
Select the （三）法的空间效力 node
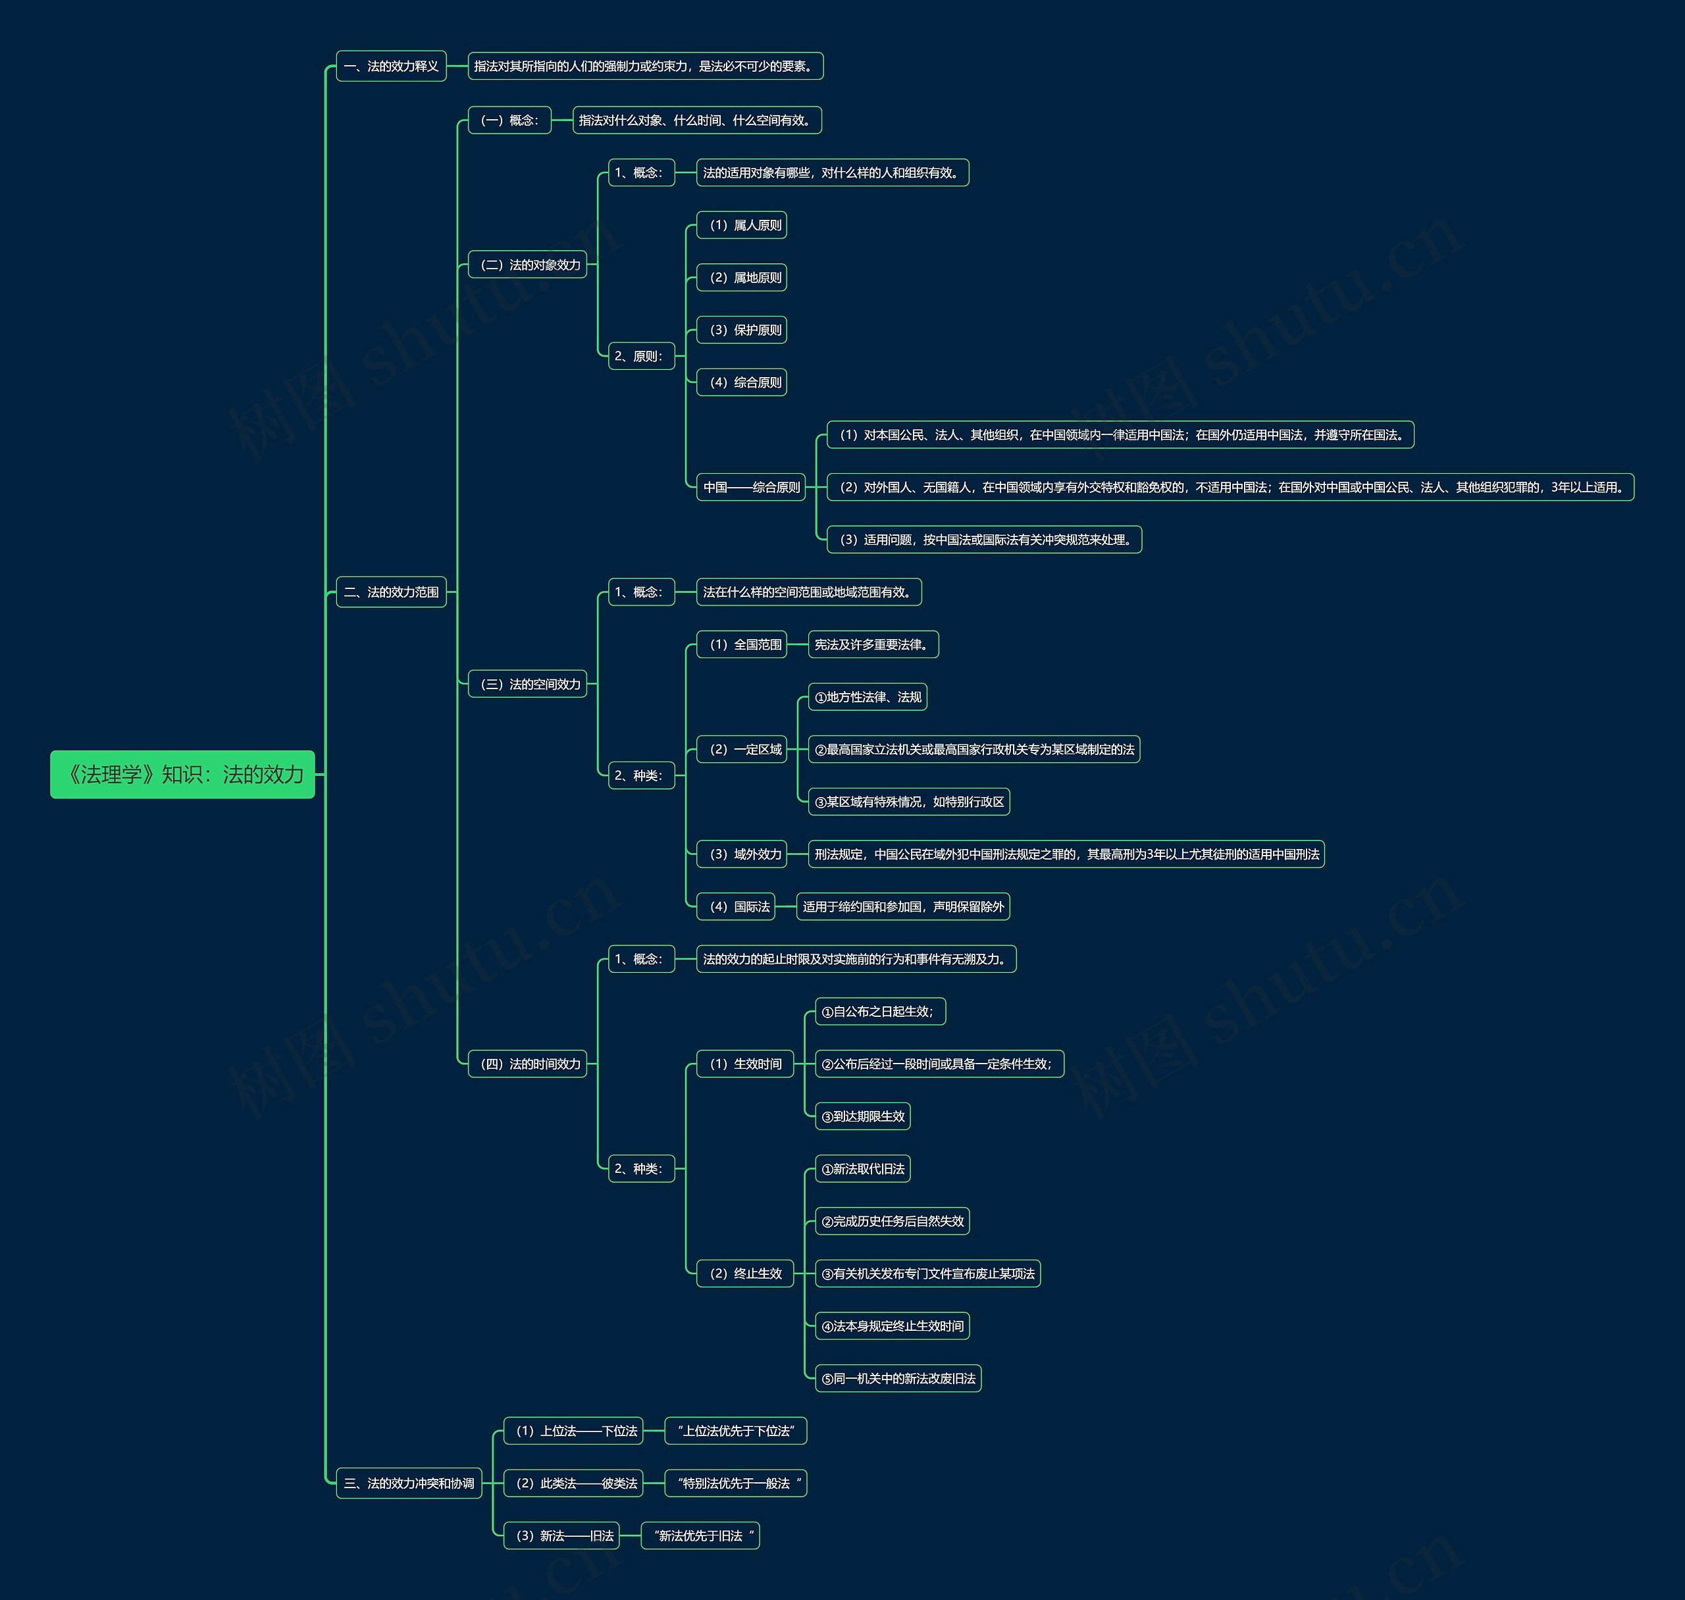(527, 684)
